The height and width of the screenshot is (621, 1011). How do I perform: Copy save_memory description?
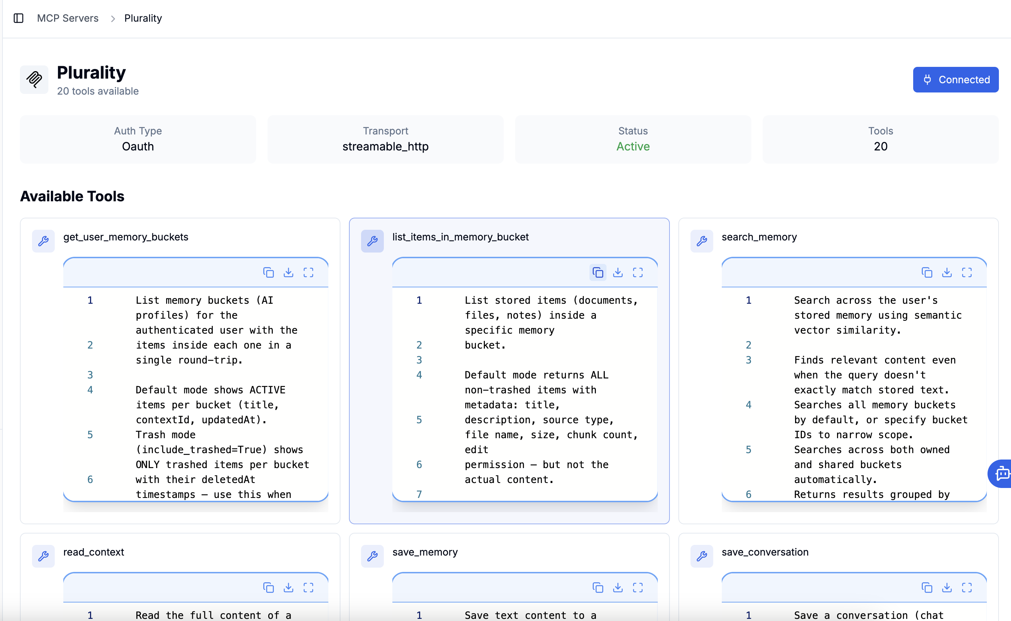coord(598,587)
